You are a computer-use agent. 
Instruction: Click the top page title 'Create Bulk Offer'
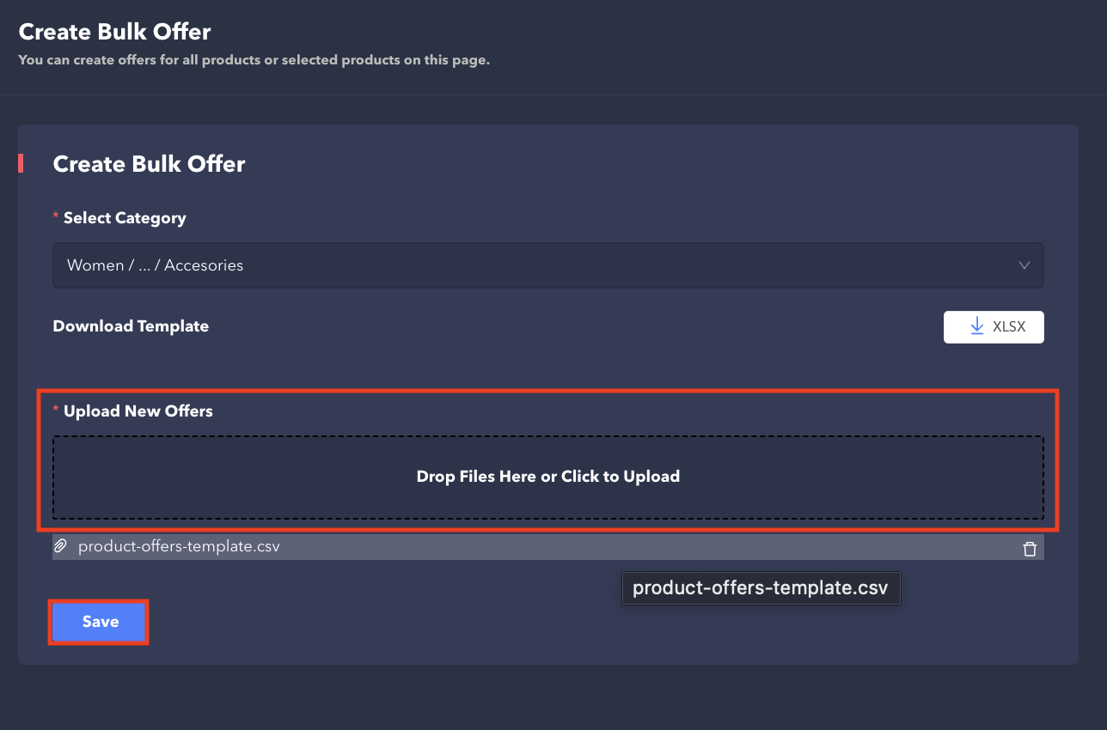(114, 33)
